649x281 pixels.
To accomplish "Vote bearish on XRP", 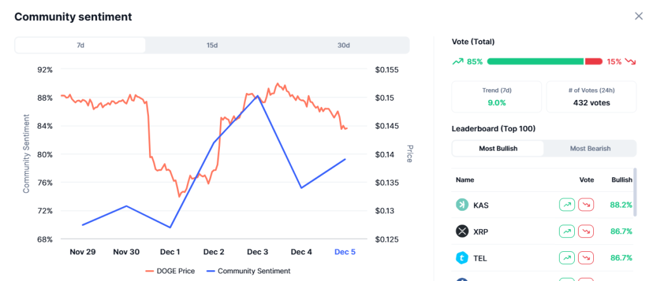I will pyautogui.click(x=586, y=232).
